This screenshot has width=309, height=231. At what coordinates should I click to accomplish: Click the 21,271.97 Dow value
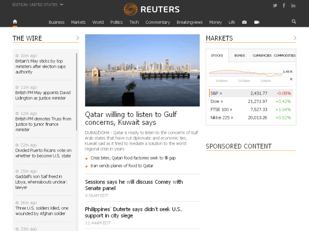point(257,101)
